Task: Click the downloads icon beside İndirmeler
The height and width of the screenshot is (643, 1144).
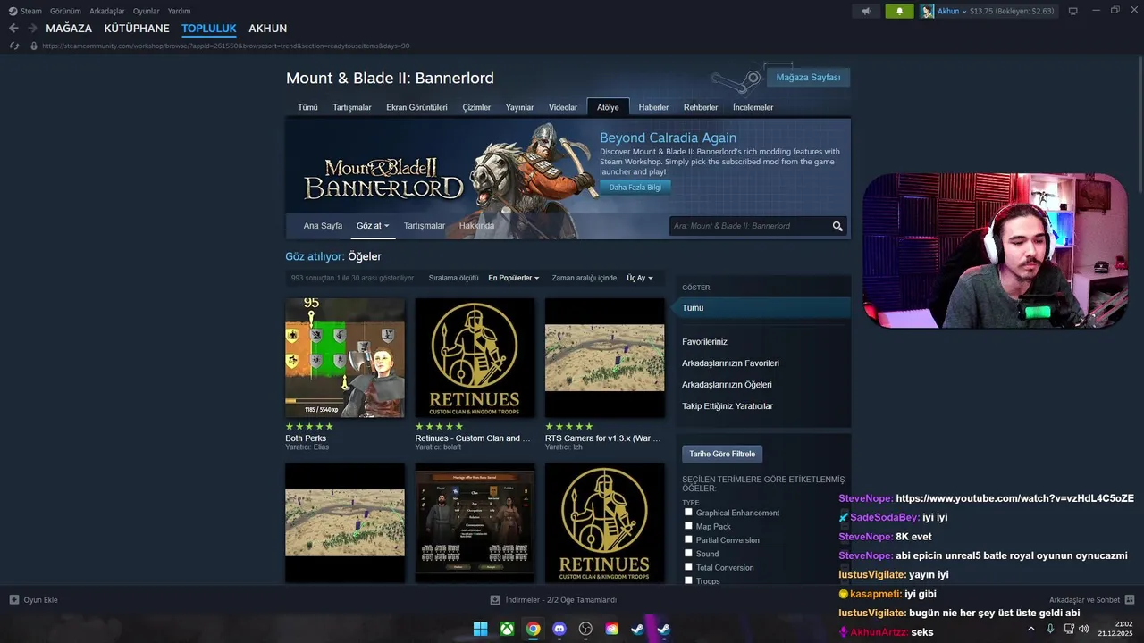Action: [x=495, y=600]
